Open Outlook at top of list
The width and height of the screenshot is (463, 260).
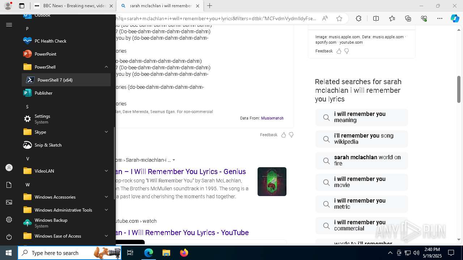pyautogui.click(x=66, y=16)
